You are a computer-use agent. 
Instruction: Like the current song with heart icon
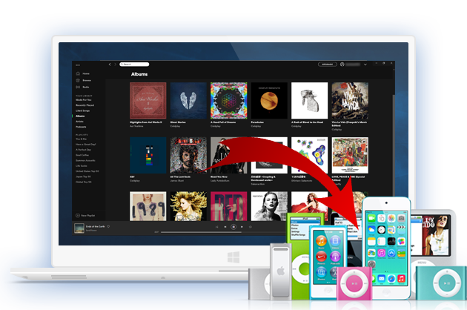point(108,226)
